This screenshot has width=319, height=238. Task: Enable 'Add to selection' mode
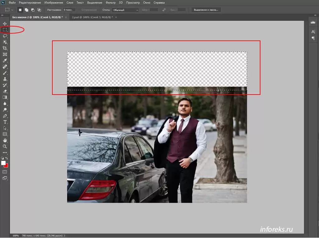click(26, 10)
